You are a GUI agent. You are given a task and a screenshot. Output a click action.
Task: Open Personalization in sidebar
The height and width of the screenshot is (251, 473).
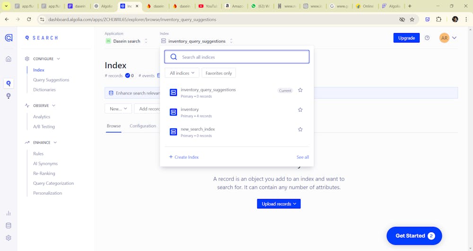(47, 193)
